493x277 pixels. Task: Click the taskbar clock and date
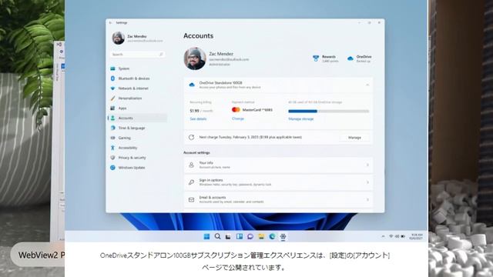[x=417, y=236]
